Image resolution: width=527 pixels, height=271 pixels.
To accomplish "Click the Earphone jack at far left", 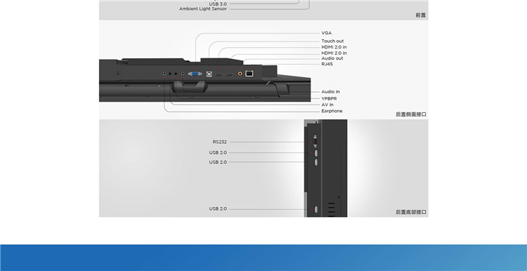I will (164, 73).
